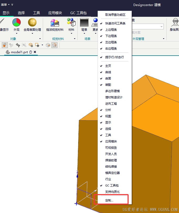This screenshot has height=213, width=179.
Task: Click the bracketed selection scope icon
Action: (24, 45)
